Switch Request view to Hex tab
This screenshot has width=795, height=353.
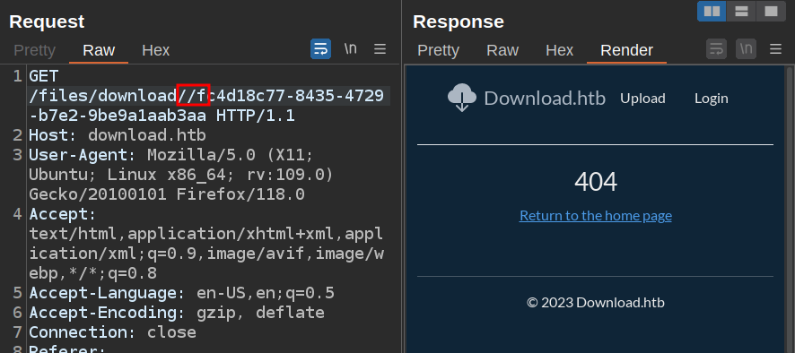click(155, 51)
